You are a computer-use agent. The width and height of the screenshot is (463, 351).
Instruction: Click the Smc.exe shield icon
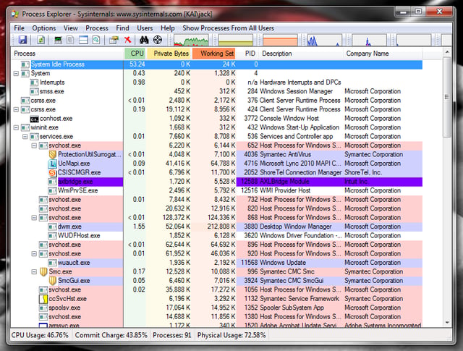pyautogui.click(x=43, y=272)
